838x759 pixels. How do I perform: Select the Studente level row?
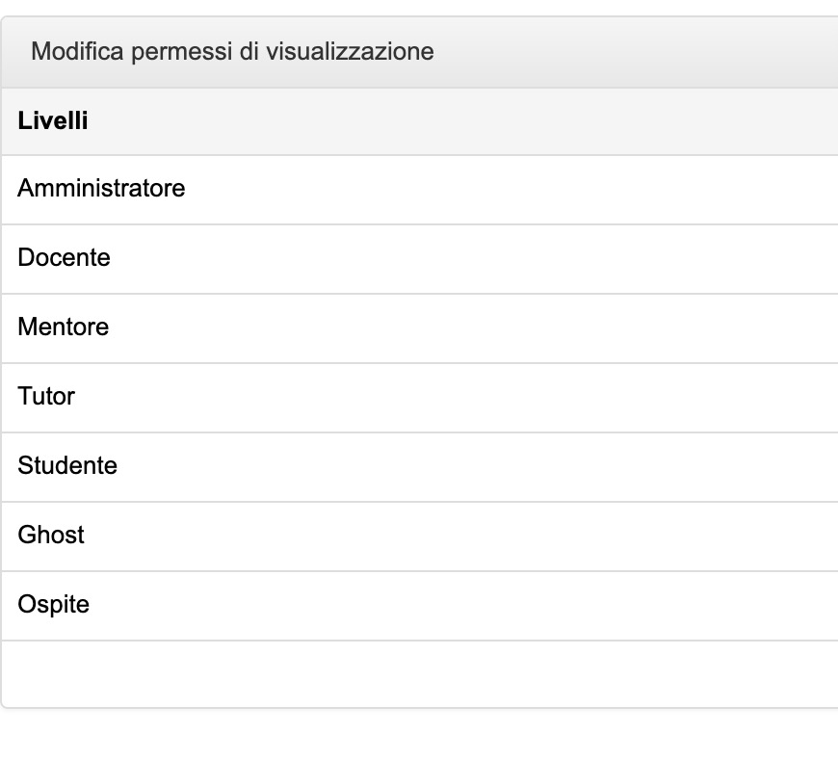tap(419, 466)
